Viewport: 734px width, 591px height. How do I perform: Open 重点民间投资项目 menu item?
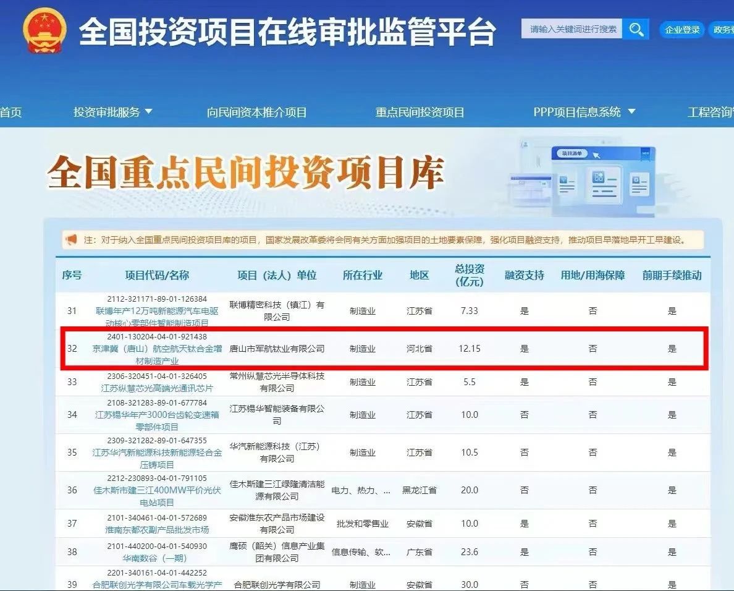click(420, 112)
